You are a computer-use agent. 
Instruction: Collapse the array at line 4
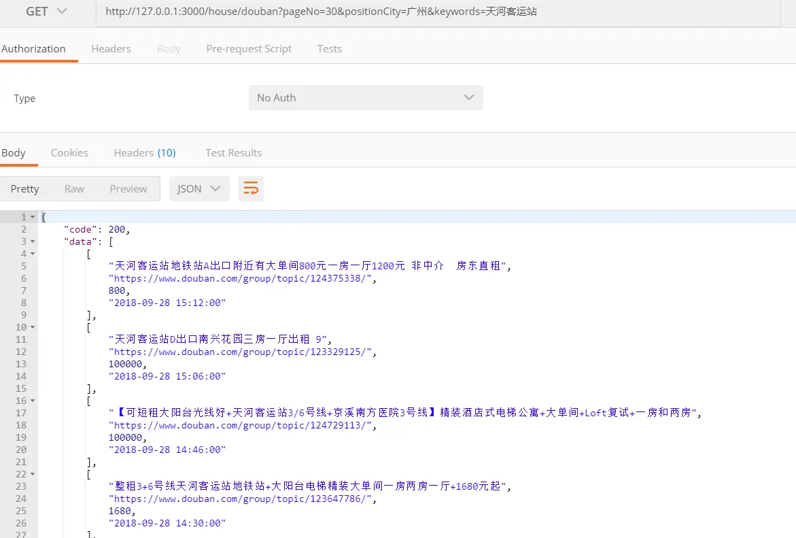click(33, 254)
